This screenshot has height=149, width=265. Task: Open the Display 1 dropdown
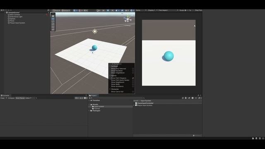[x=153, y=10]
